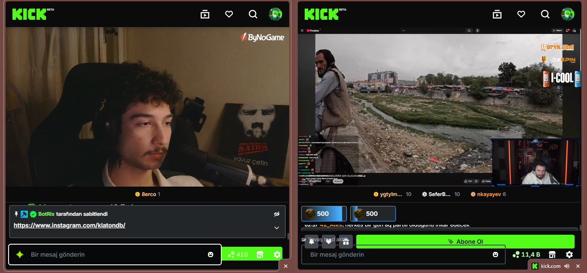Open the browse streams icon in left window
This screenshot has width=587, height=273.
coord(205,14)
